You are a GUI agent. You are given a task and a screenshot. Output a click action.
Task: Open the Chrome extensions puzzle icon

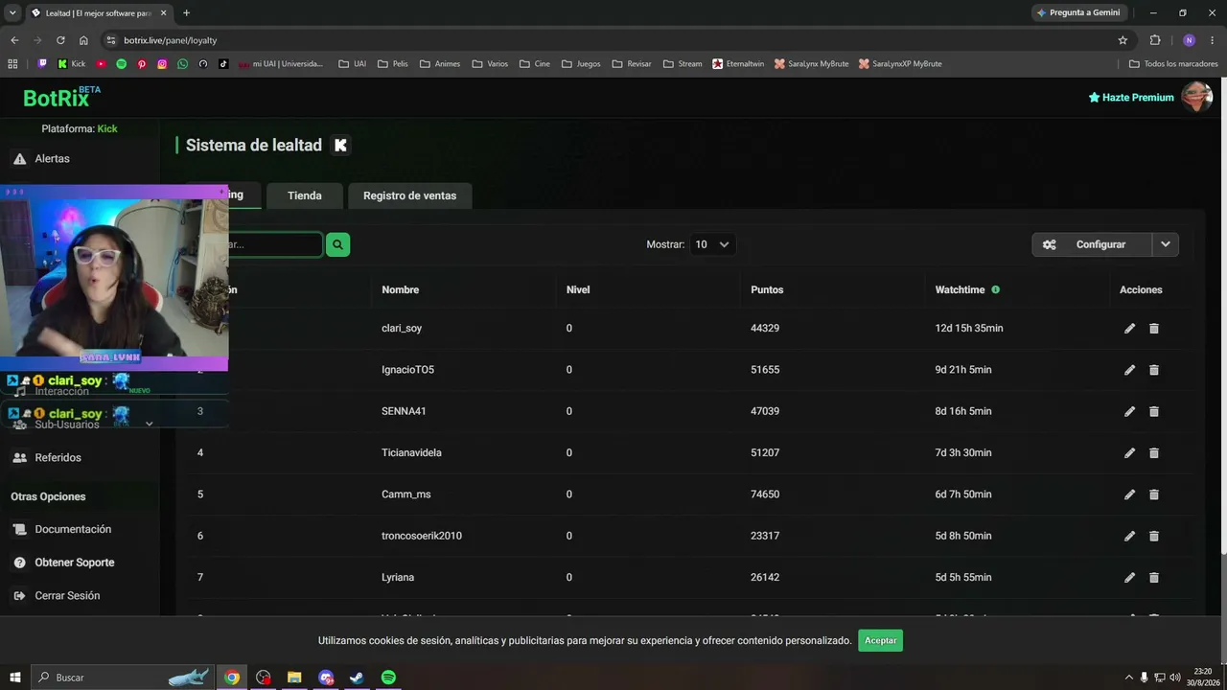tap(1155, 40)
